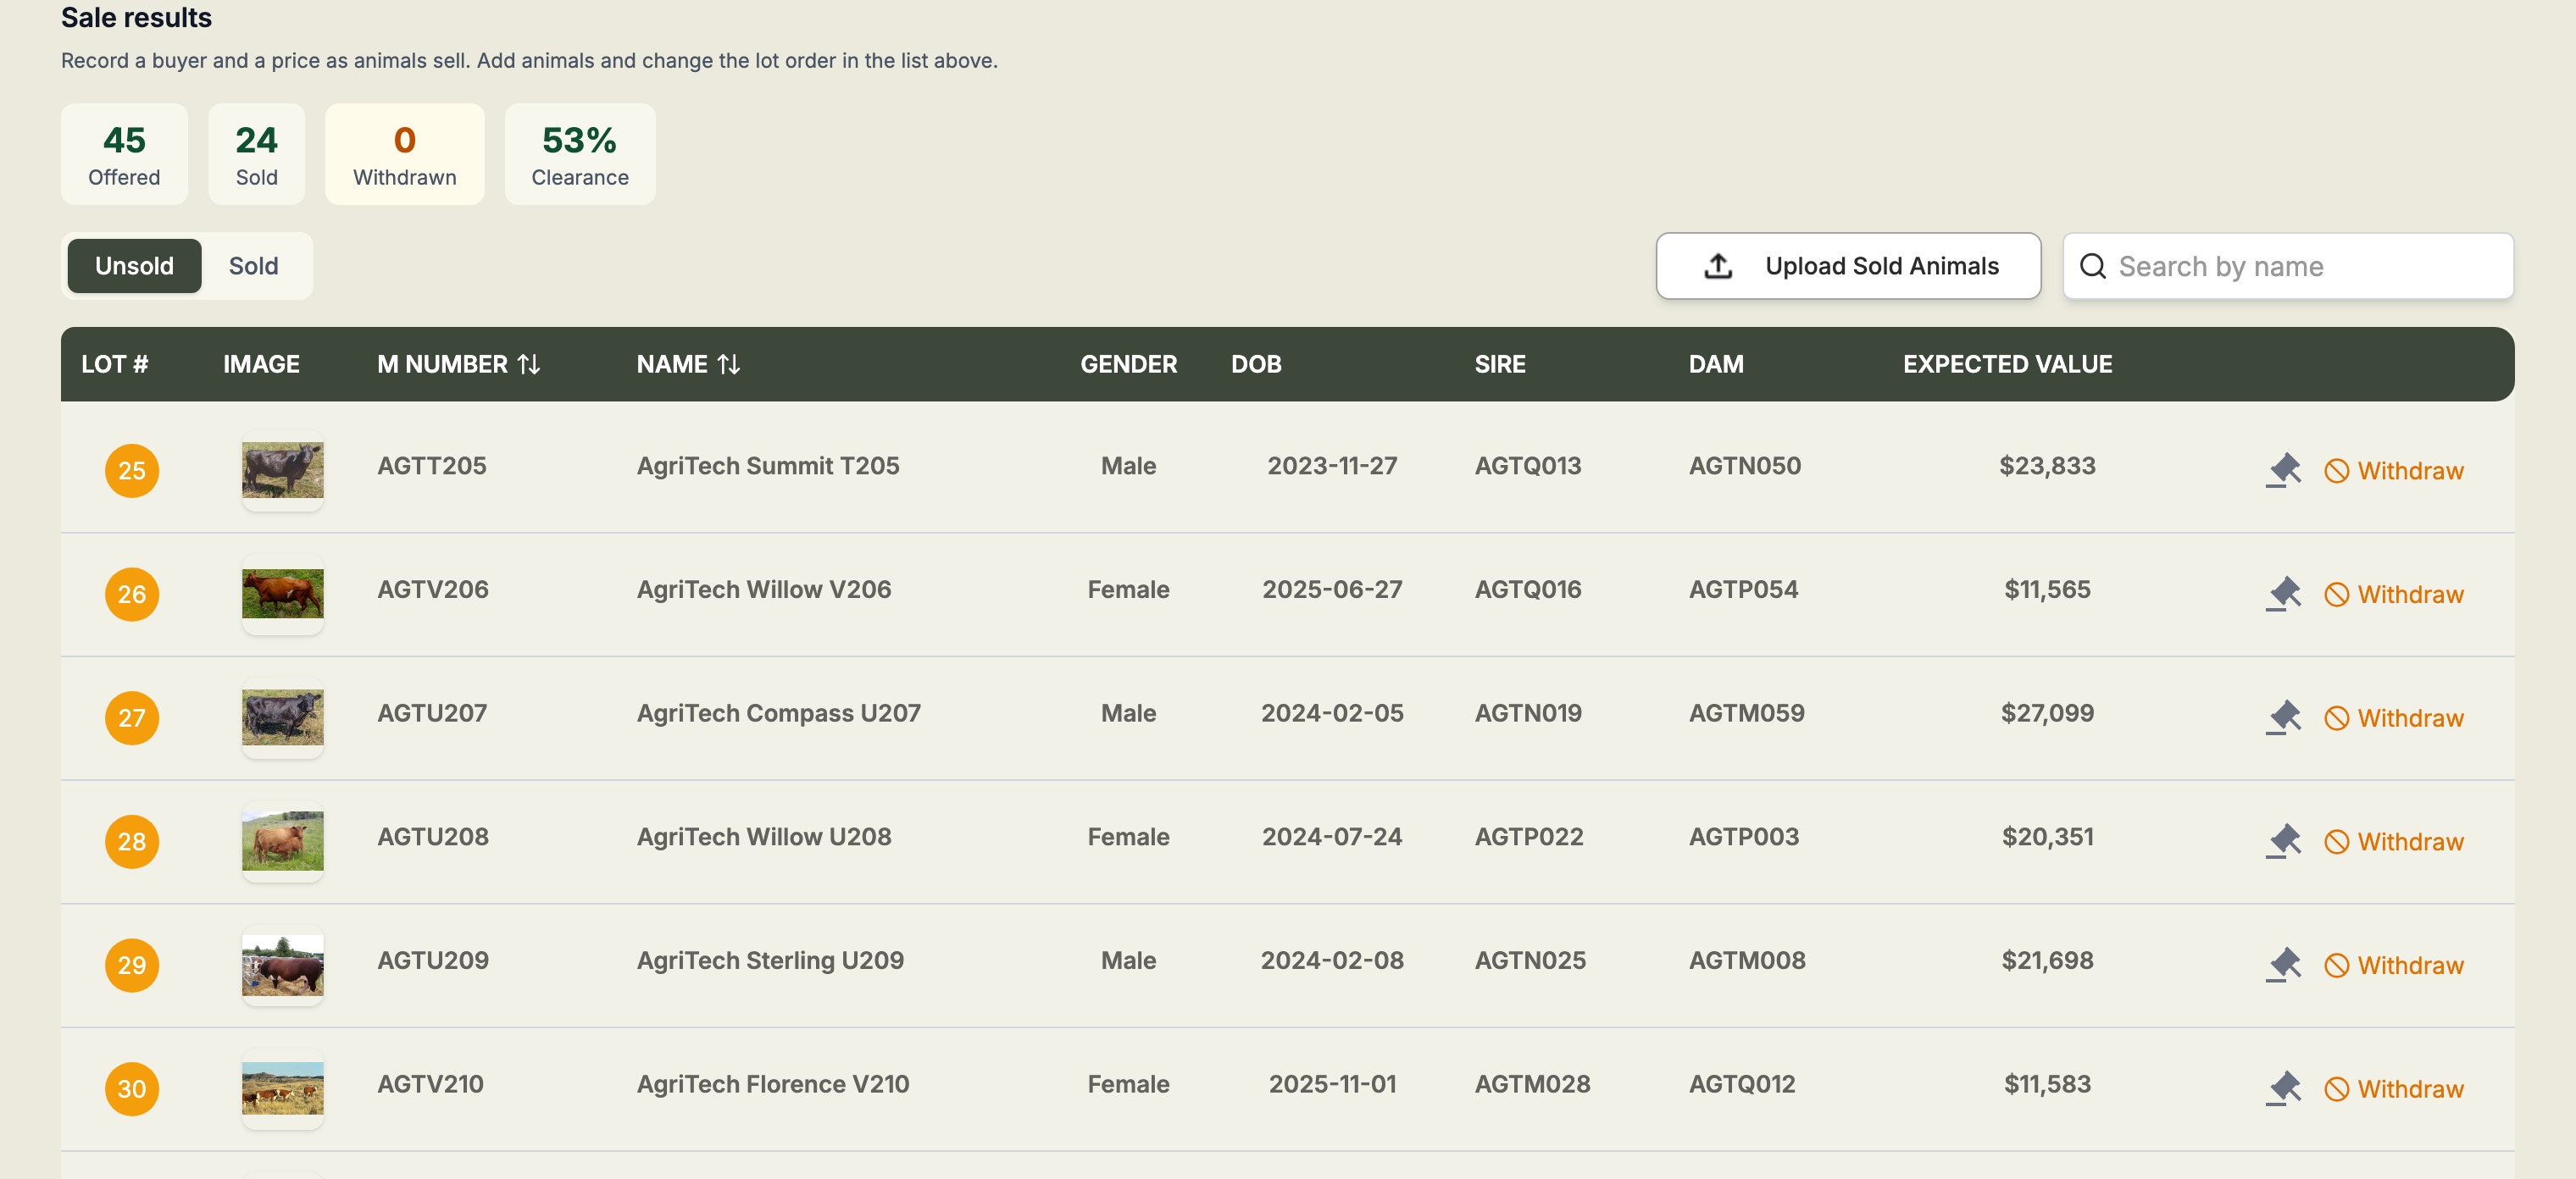Click the 0 Withdrawn stat card
Image resolution: width=2576 pixels, height=1179 pixels.
405,154
